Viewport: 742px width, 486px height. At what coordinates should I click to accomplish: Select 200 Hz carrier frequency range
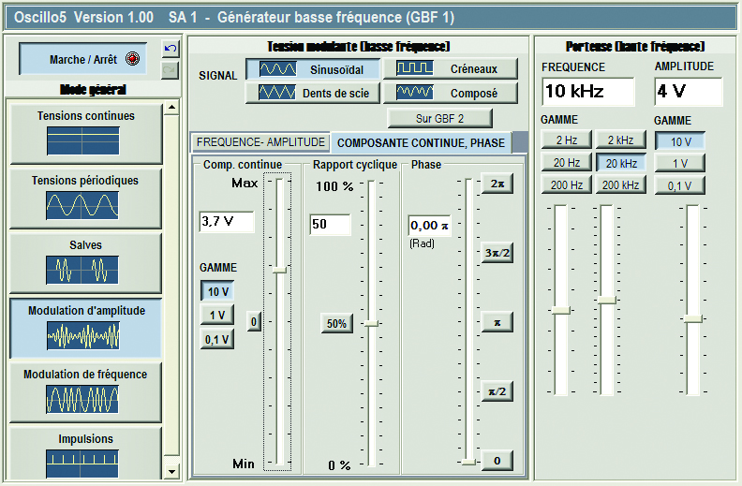(567, 184)
